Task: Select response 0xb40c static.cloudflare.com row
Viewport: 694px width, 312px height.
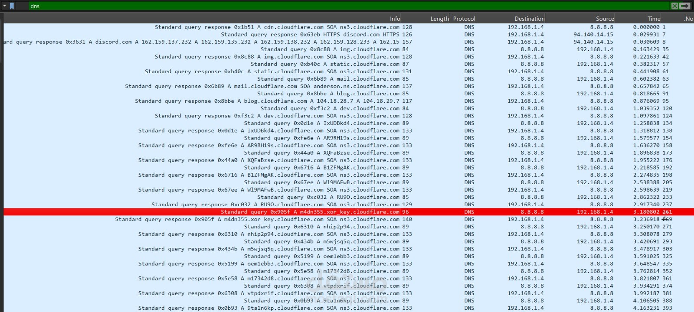Action: [x=349, y=71]
